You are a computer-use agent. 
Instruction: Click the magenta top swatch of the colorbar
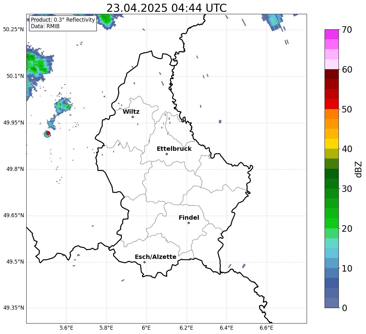coord(331,35)
